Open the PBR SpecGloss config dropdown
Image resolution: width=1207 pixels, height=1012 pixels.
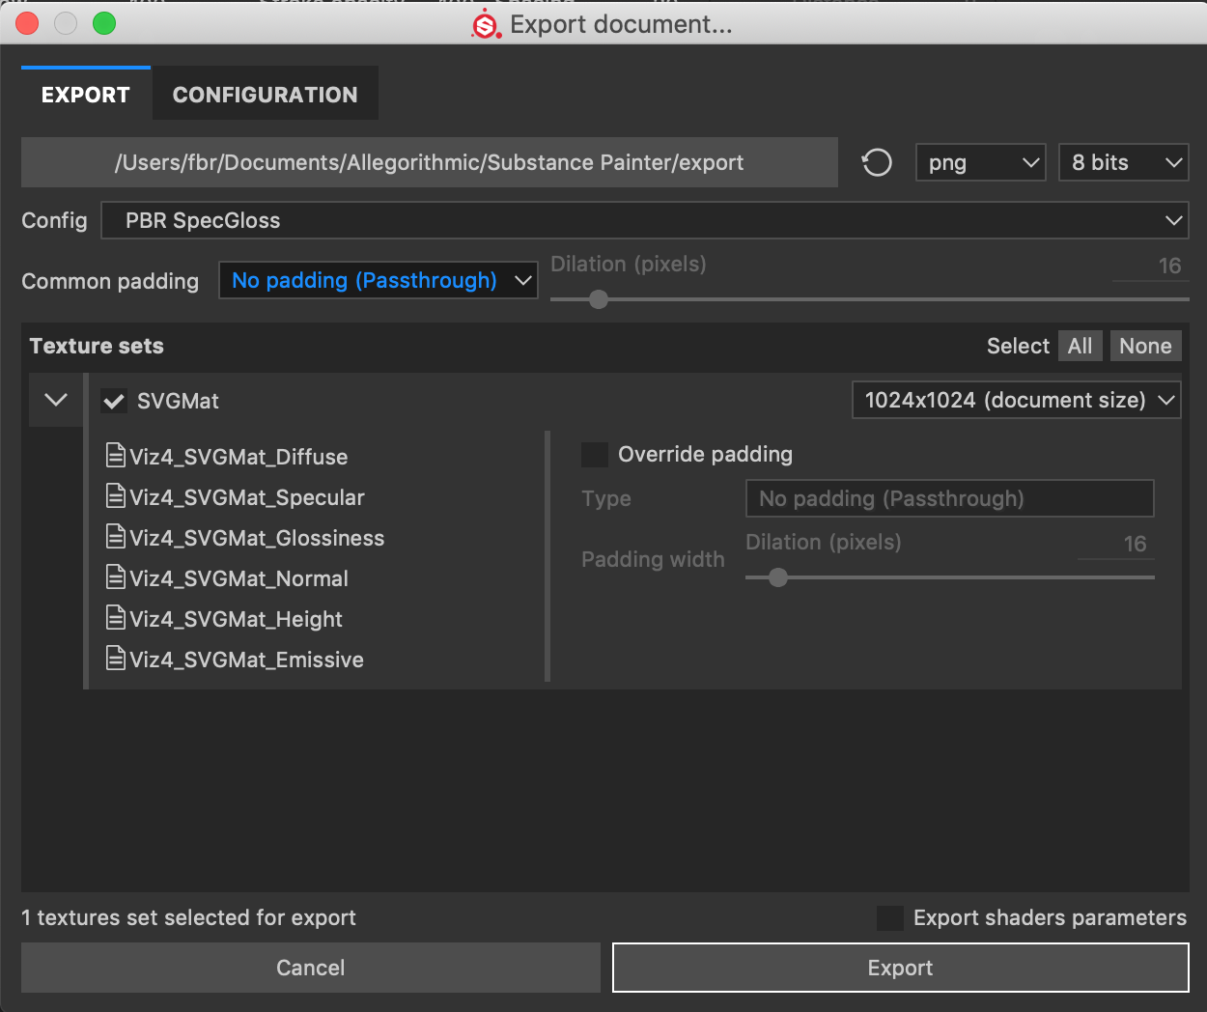(x=644, y=220)
